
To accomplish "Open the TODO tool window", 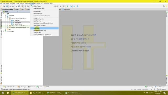I will [x=47, y=87].
